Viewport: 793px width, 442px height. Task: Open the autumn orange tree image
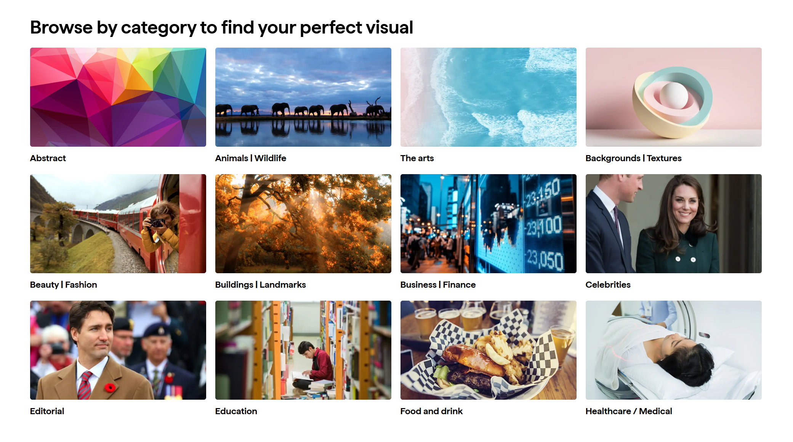(x=303, y=223)
